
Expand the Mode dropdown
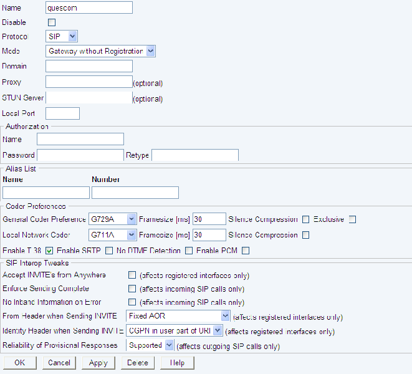tap(100, 51)
